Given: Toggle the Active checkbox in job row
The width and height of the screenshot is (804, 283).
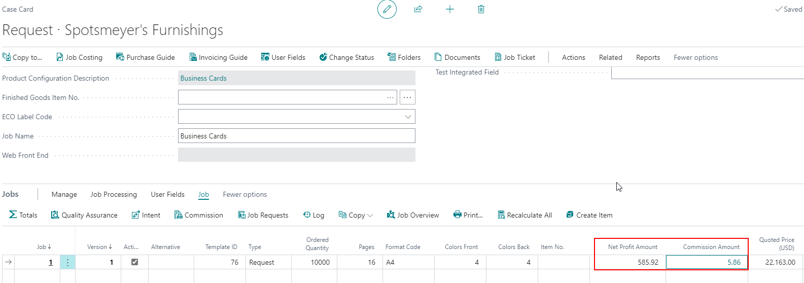Looking at the screenshot, I should [x=134, y=262].
